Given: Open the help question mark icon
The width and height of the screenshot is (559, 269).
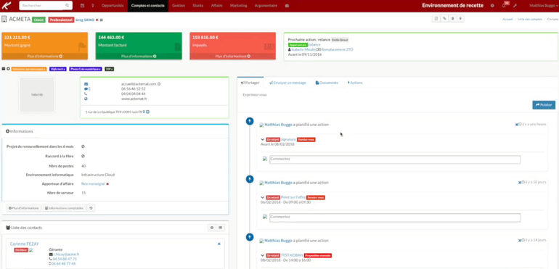Looking at the screenshot, I should [x=492, y=6].
